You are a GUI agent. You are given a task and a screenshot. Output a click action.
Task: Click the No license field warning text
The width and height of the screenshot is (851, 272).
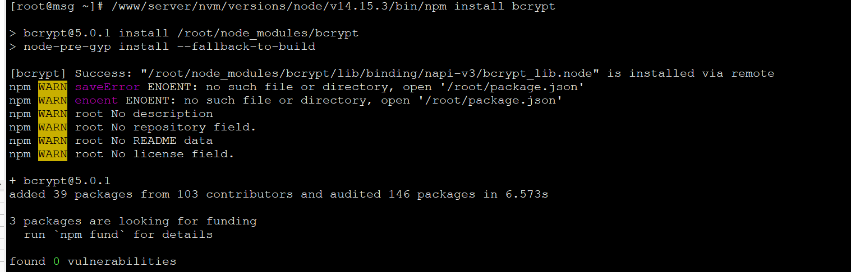click(x=172, y=154)
